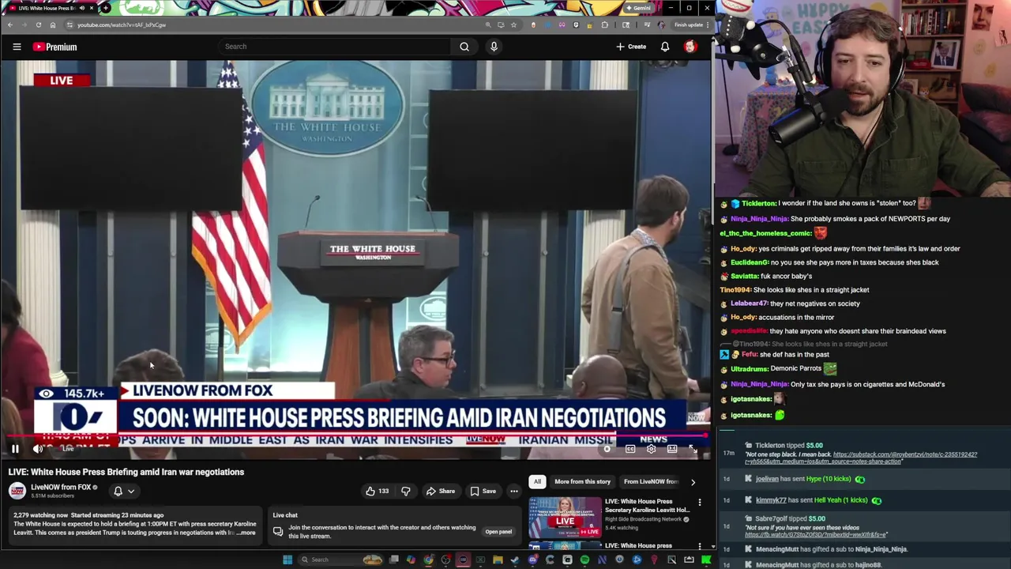Screen dimensions: 1011x569
Task: Go to YouTube Premium home logo
Action: pyautogui.click(x=54, y=47)
